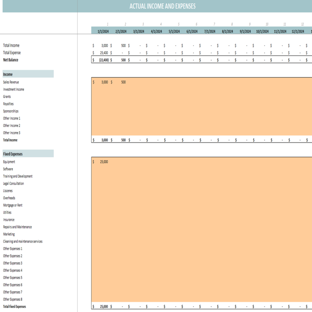
Task: Select the Sales Revenue row label
Action: click(x=11, y=82)
